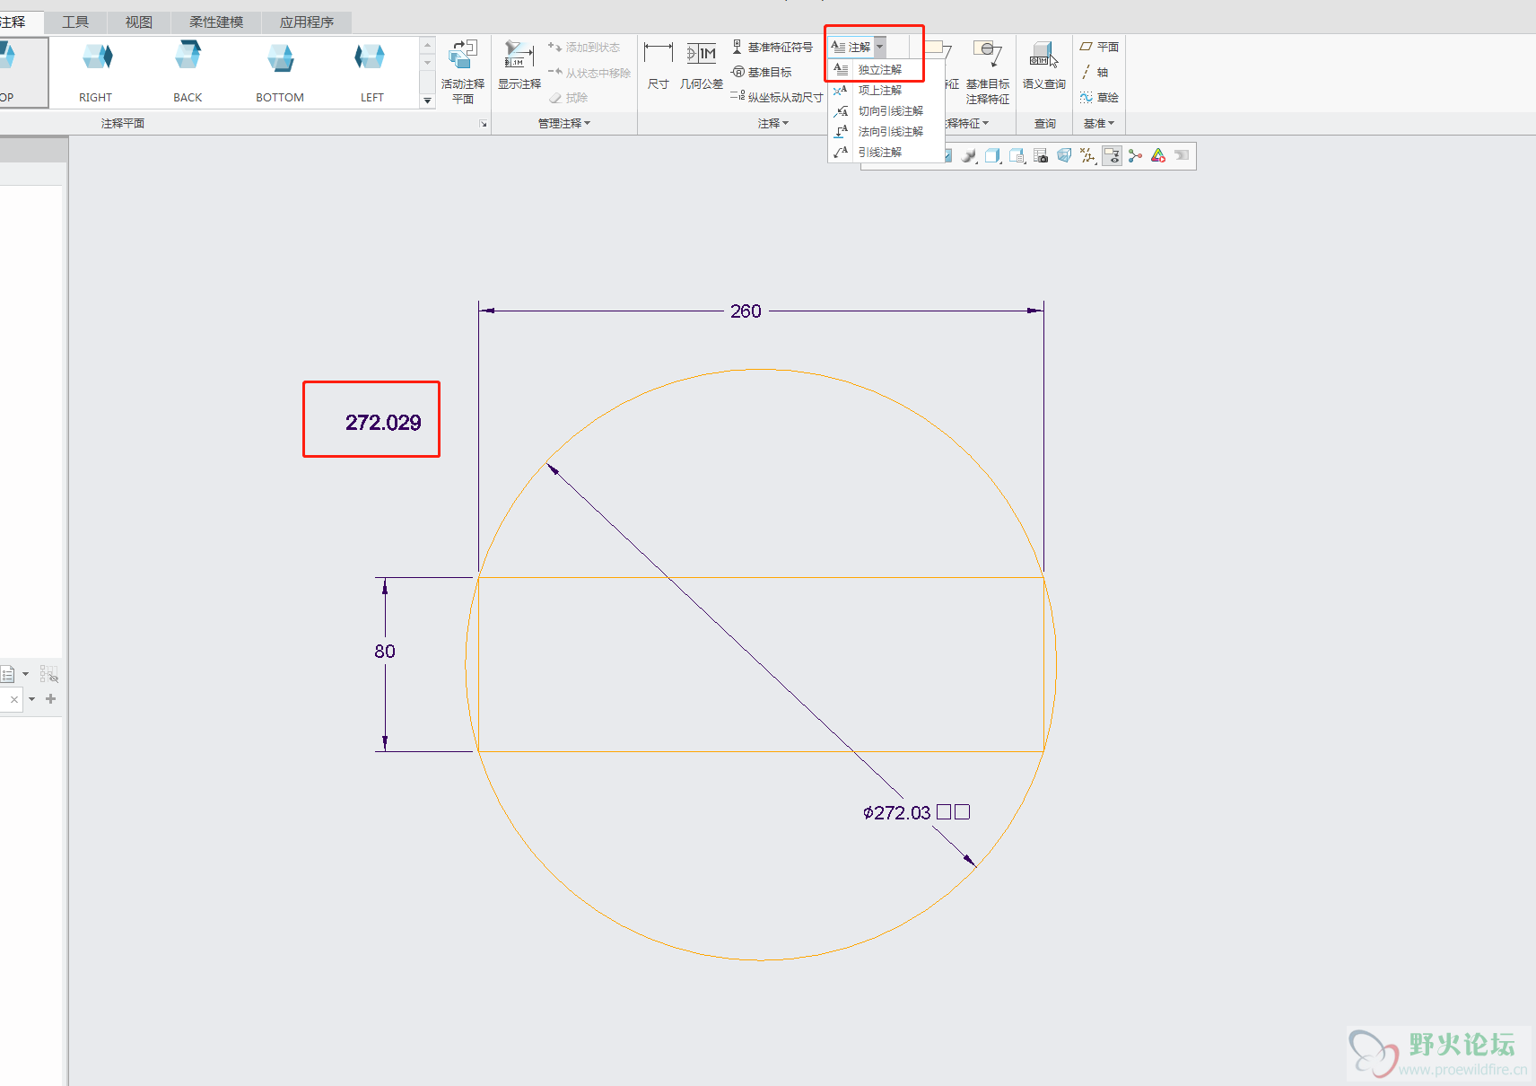Click the 语义查询 tool
The width and height of the screenshot is (1536, 1086).
tap(1043, 66)
